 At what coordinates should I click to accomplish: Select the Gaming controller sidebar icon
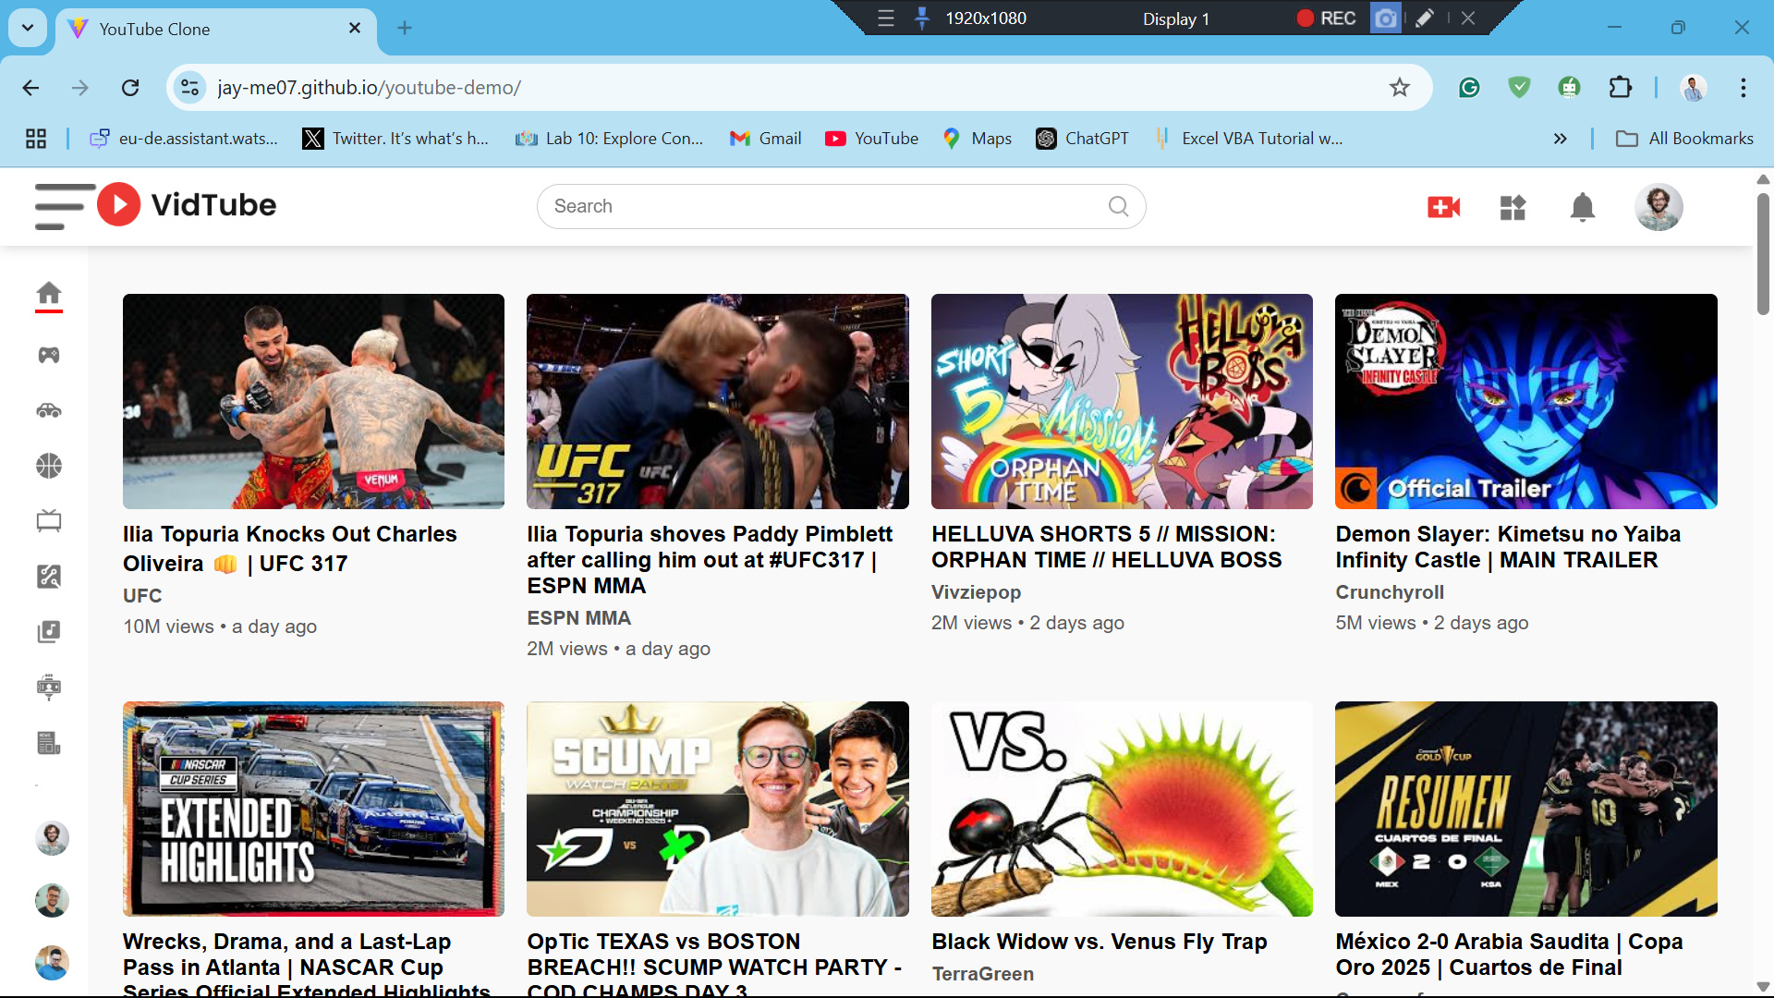49,355
